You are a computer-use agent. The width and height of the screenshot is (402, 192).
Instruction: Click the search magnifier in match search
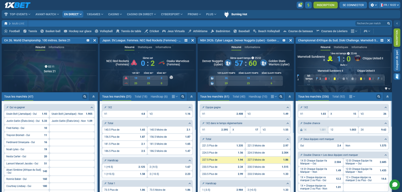388,24
